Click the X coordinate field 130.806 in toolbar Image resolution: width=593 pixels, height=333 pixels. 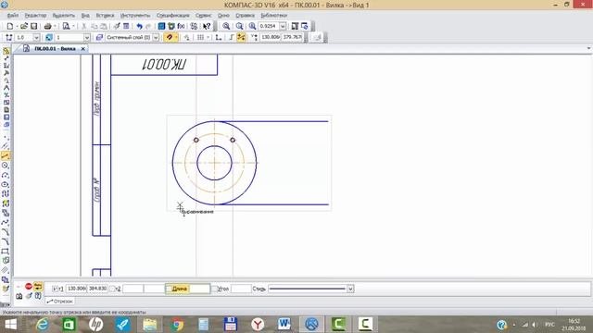271,37
